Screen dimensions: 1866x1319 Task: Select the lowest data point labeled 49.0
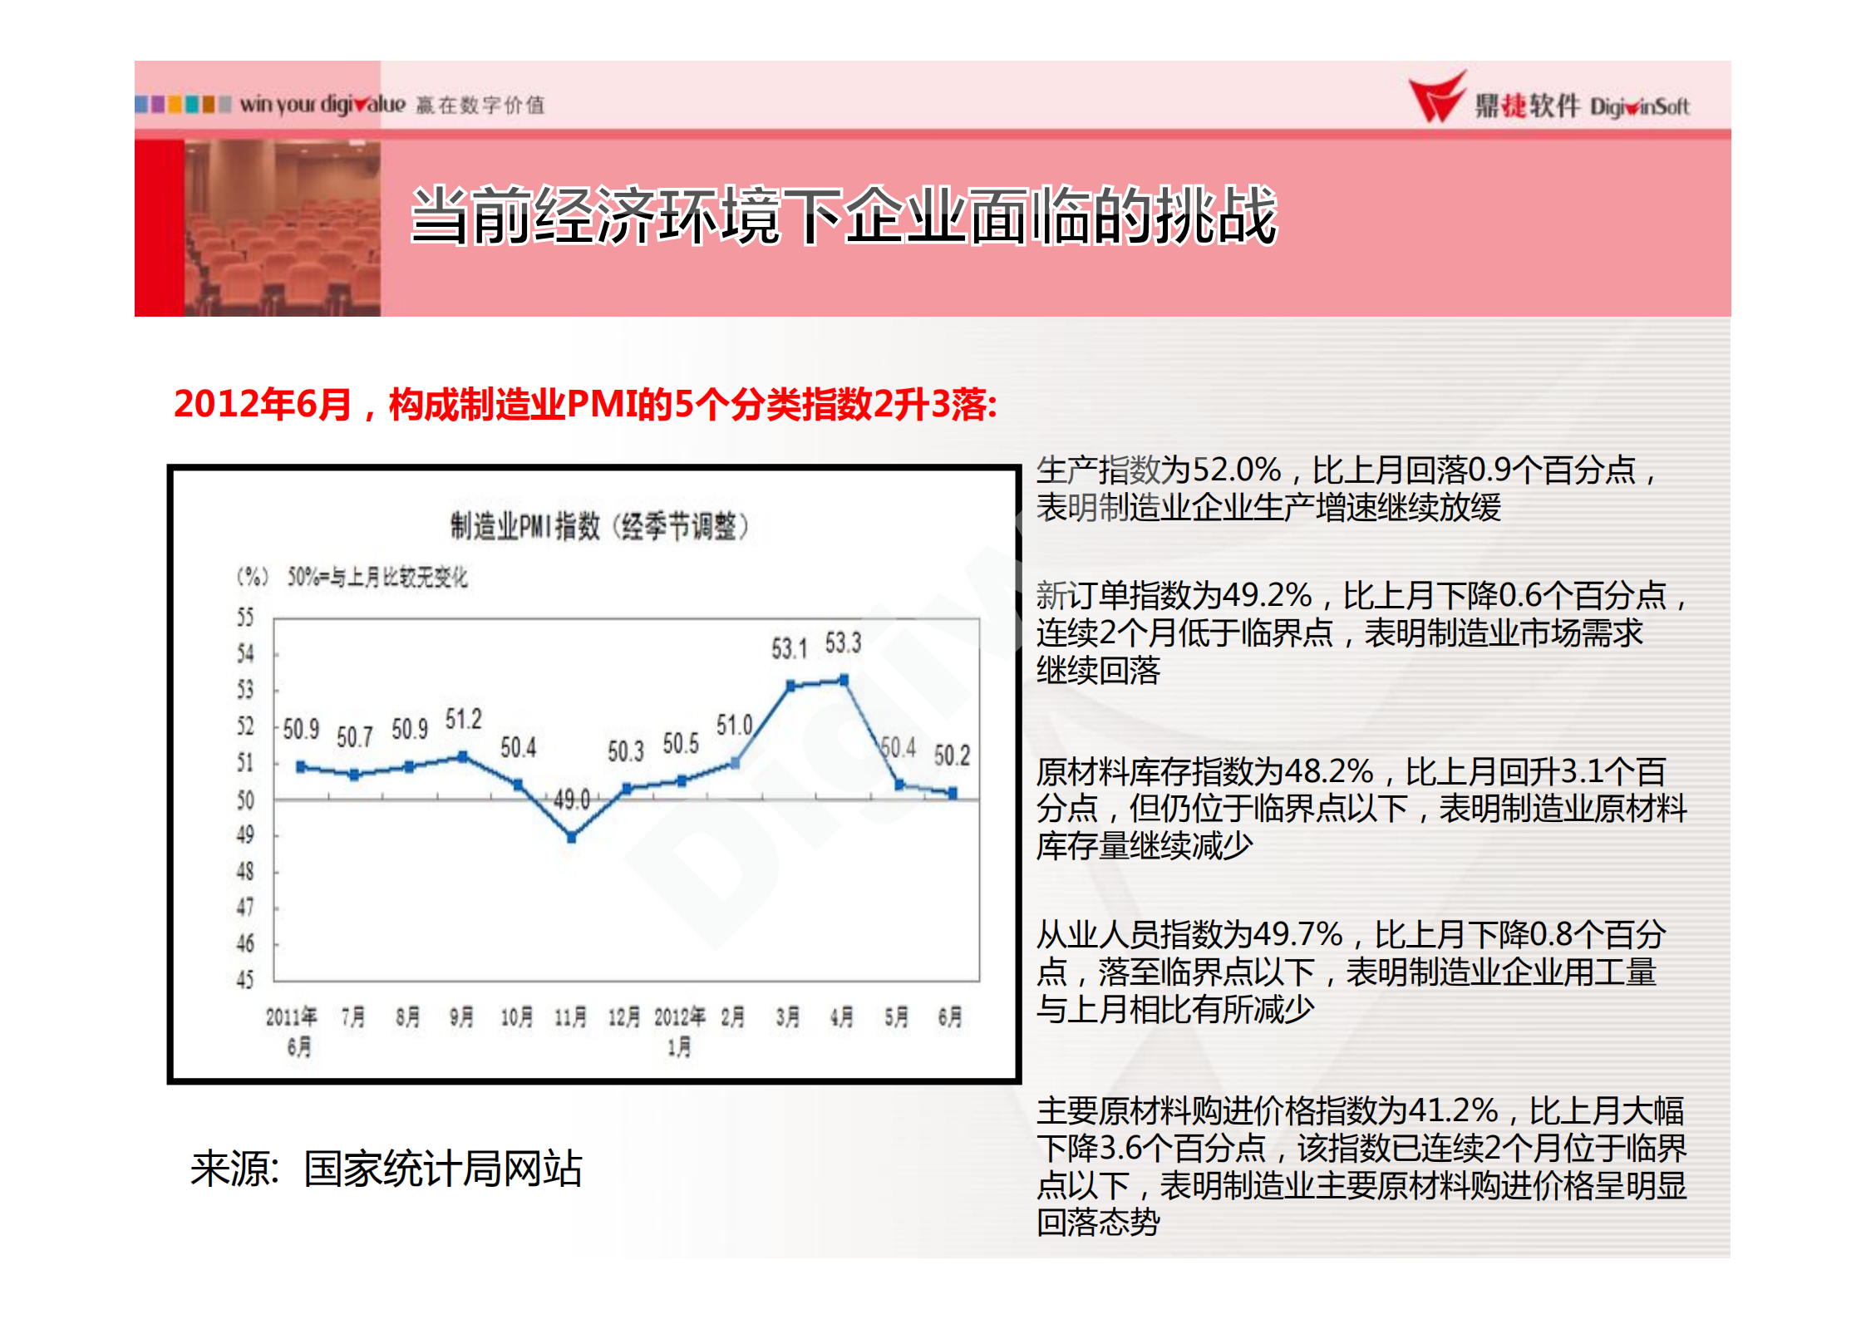pyautogui.click(x=570, y=838)
